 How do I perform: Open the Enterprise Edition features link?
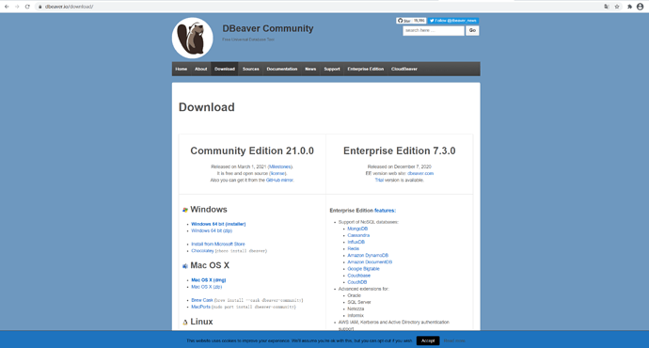tap(385, 211)
